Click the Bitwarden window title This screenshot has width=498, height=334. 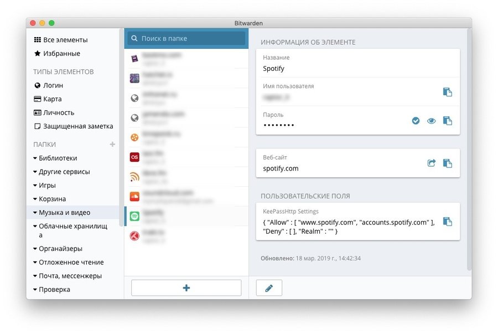248,23
